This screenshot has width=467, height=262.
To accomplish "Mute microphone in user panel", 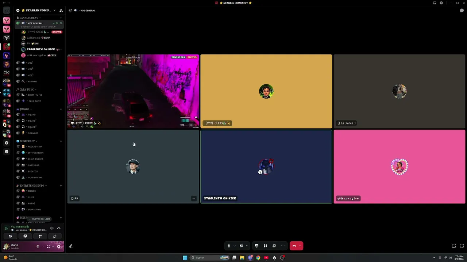I will (x=38, y=247).
